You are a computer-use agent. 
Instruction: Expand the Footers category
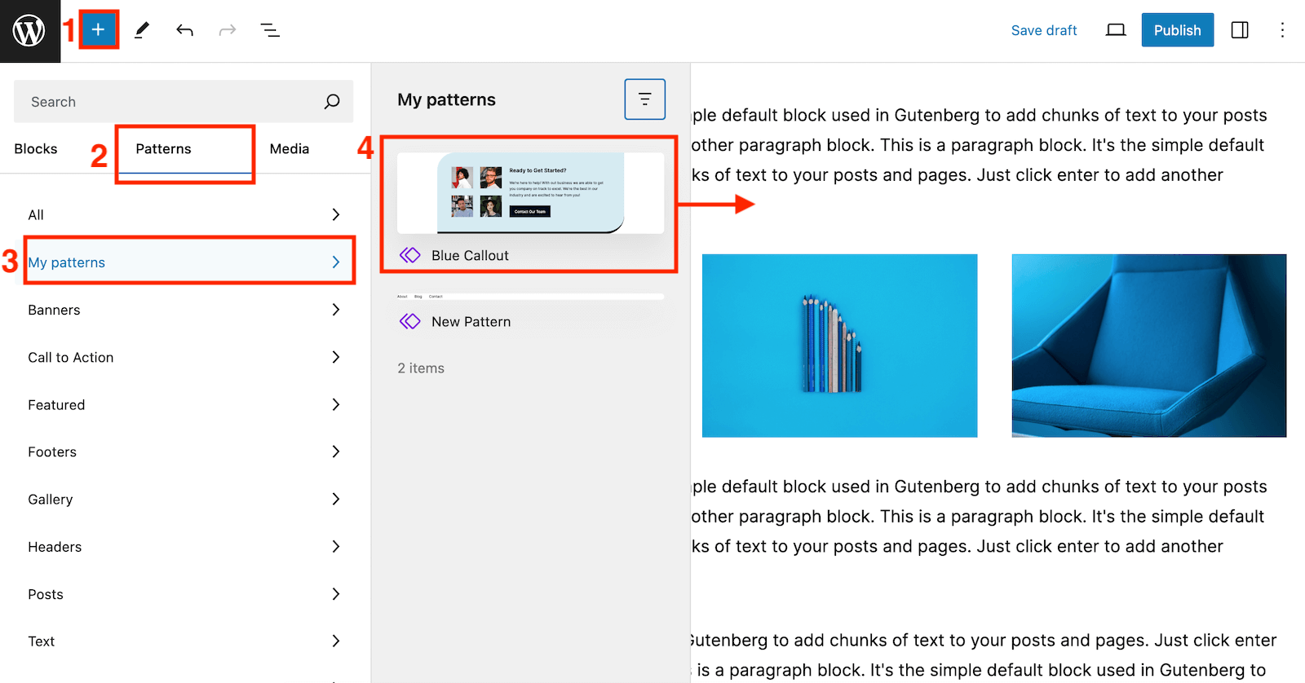(185, 452)
